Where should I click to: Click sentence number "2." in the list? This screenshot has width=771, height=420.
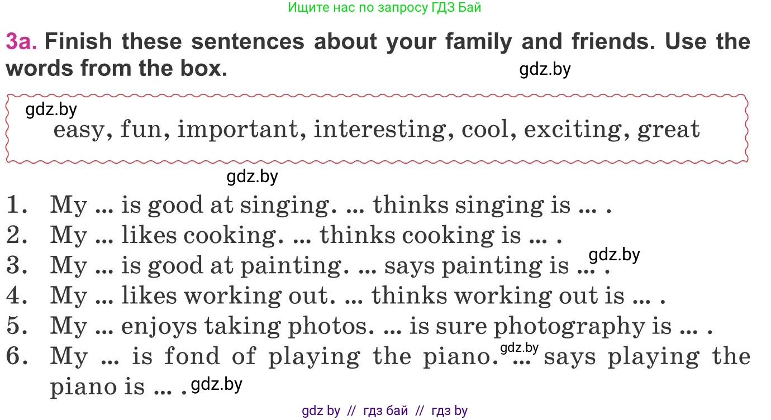point(18,235)
